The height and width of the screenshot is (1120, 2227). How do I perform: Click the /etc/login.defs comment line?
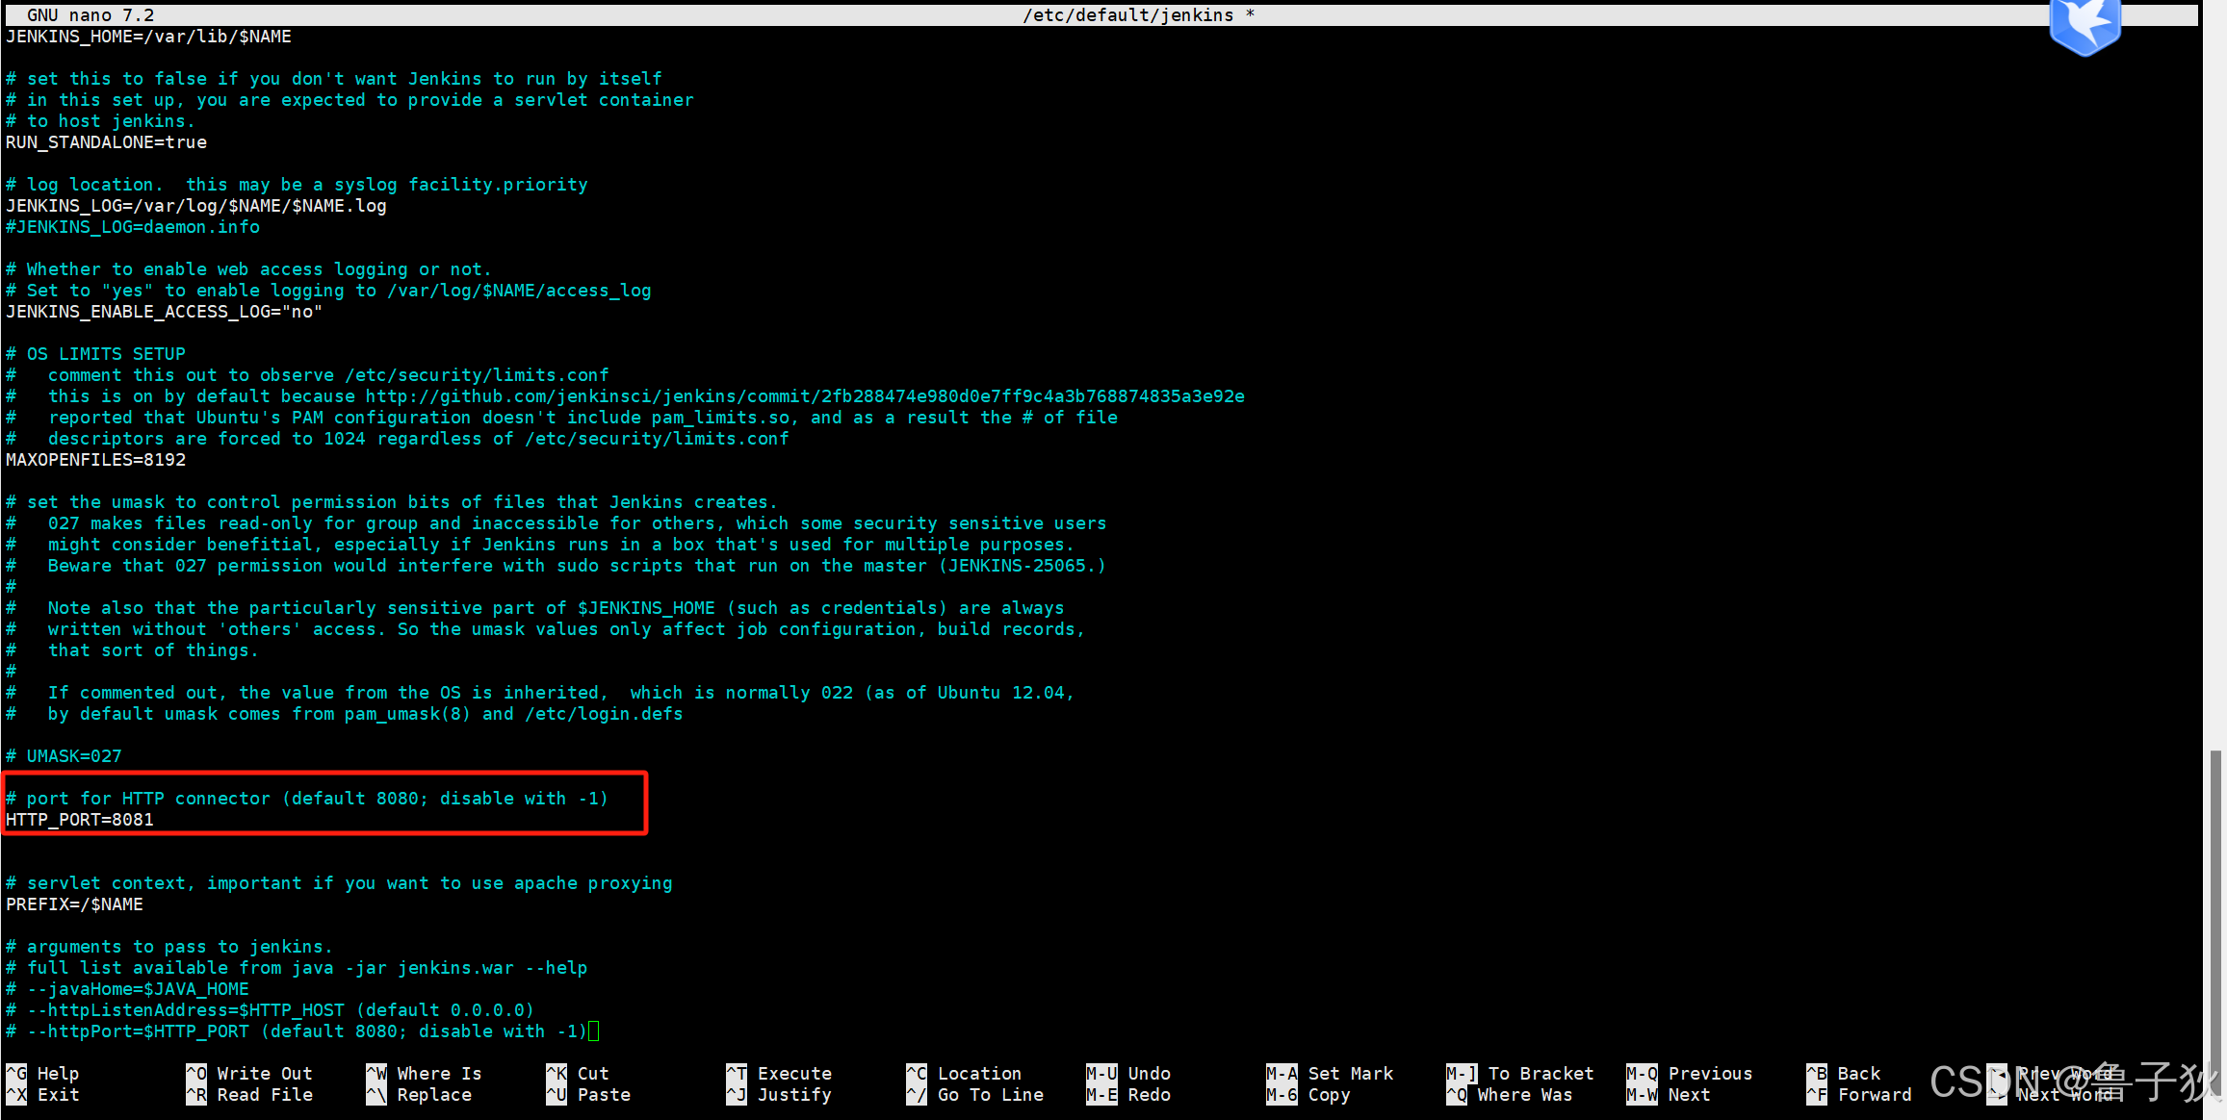pyautogui.click(x=344, y=713)
